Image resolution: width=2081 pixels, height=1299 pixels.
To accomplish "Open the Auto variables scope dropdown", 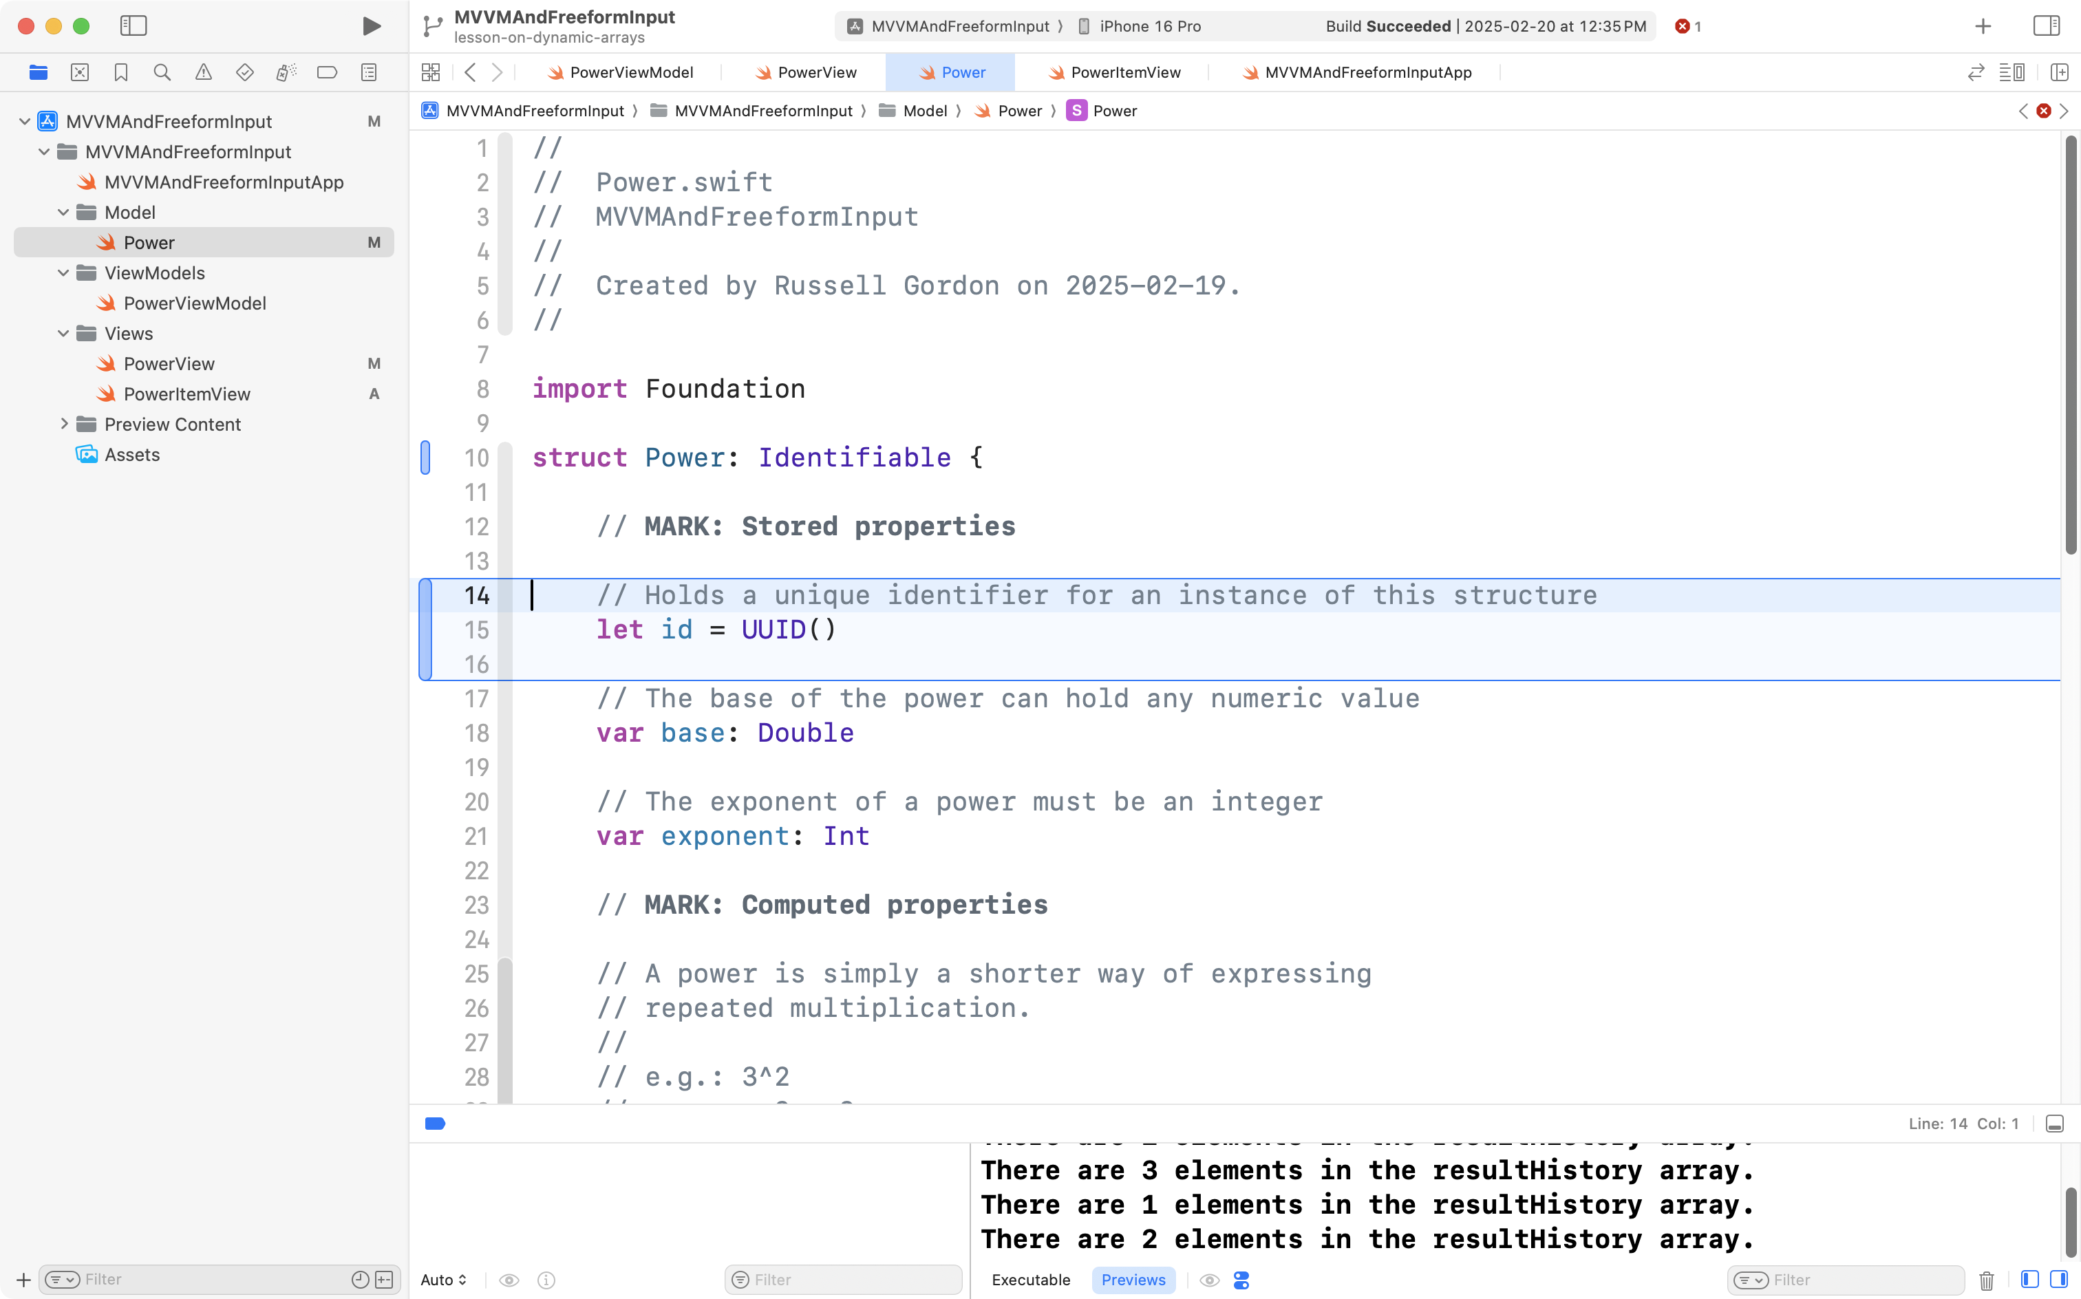I will pos(443,1280).
